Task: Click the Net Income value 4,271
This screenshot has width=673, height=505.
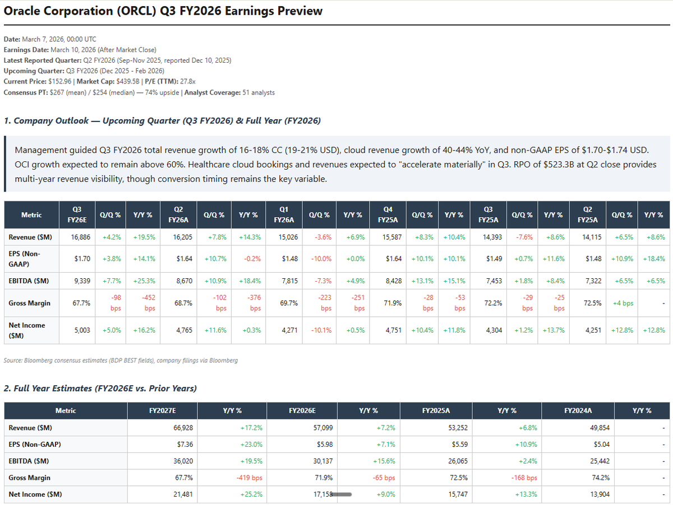Action: [x=290, y=330]
